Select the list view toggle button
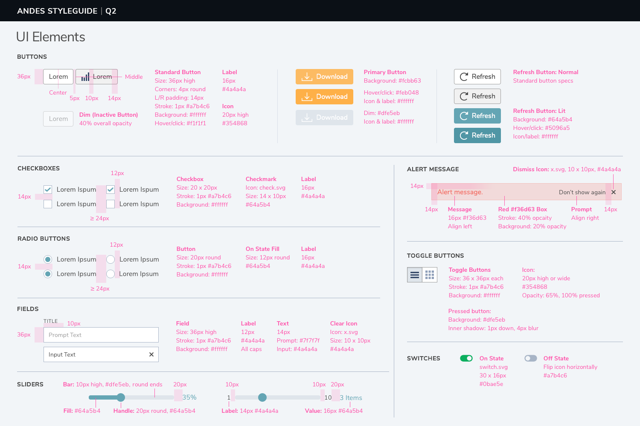 tap(415, 275)
